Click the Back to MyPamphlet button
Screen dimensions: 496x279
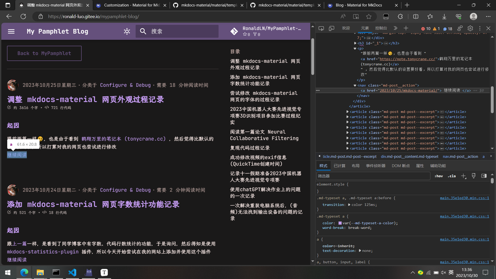44,53
